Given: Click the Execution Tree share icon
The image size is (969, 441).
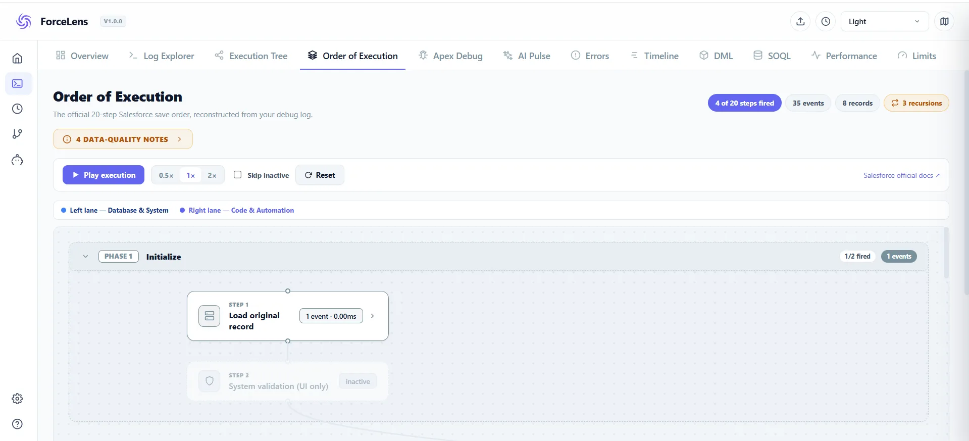Looking at the screenshot, I should (x=219, y=55).
